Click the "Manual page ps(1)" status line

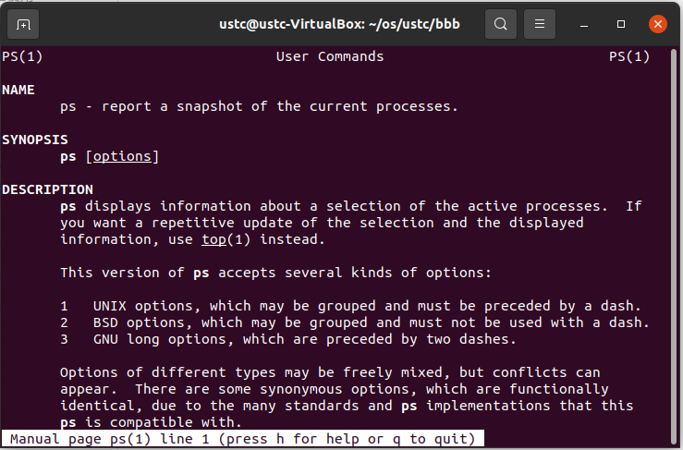pyautogui.click(x=242, y=439)
